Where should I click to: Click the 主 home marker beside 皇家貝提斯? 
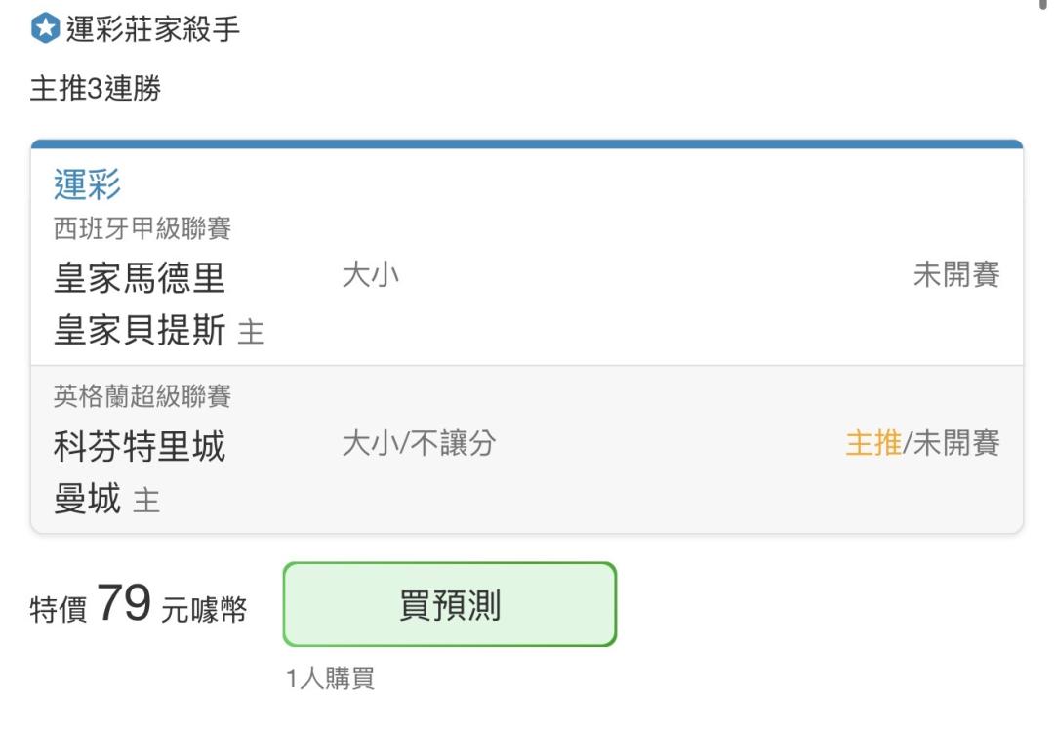pos(251,333)
